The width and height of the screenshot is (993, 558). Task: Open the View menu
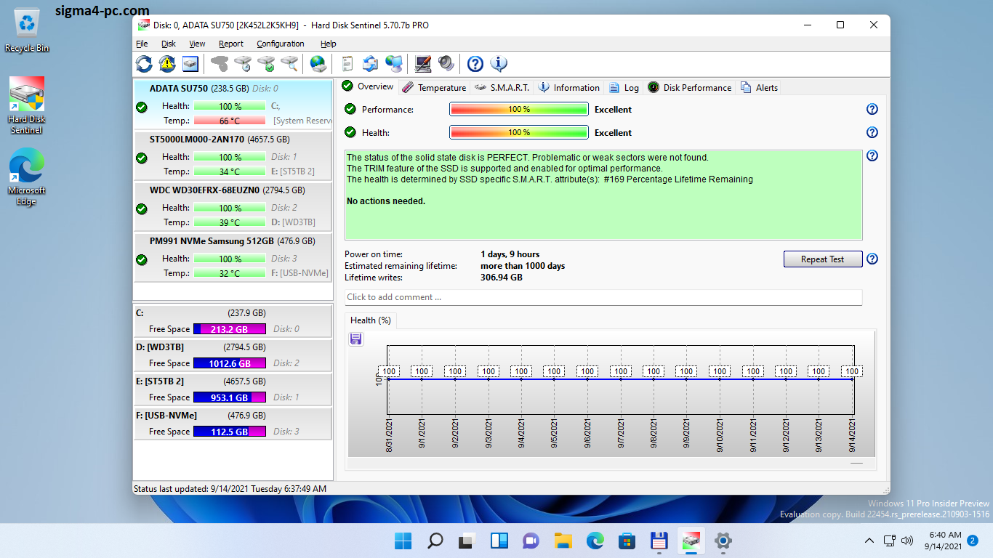click(197, 44)
